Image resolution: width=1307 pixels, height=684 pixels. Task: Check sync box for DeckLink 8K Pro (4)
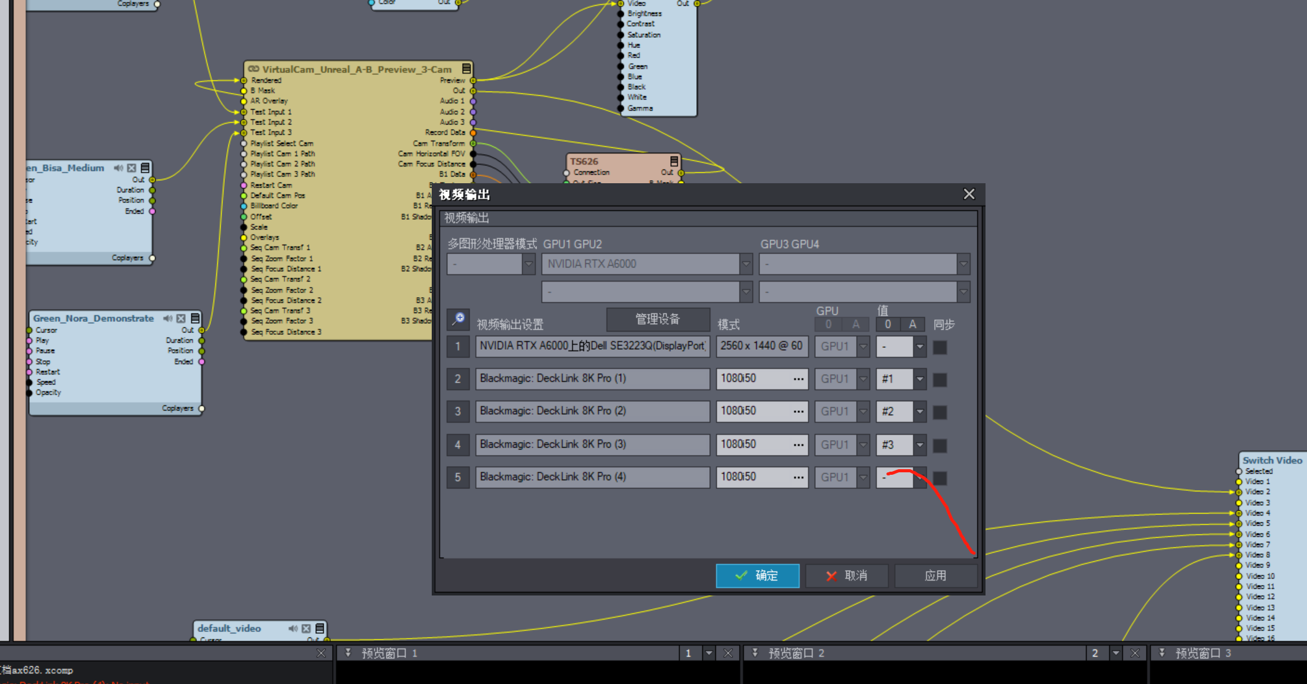click(940, 478)
